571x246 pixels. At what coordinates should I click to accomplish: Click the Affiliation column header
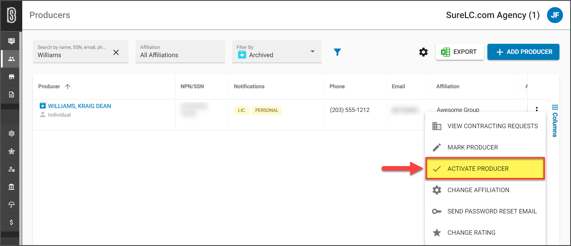448,86
